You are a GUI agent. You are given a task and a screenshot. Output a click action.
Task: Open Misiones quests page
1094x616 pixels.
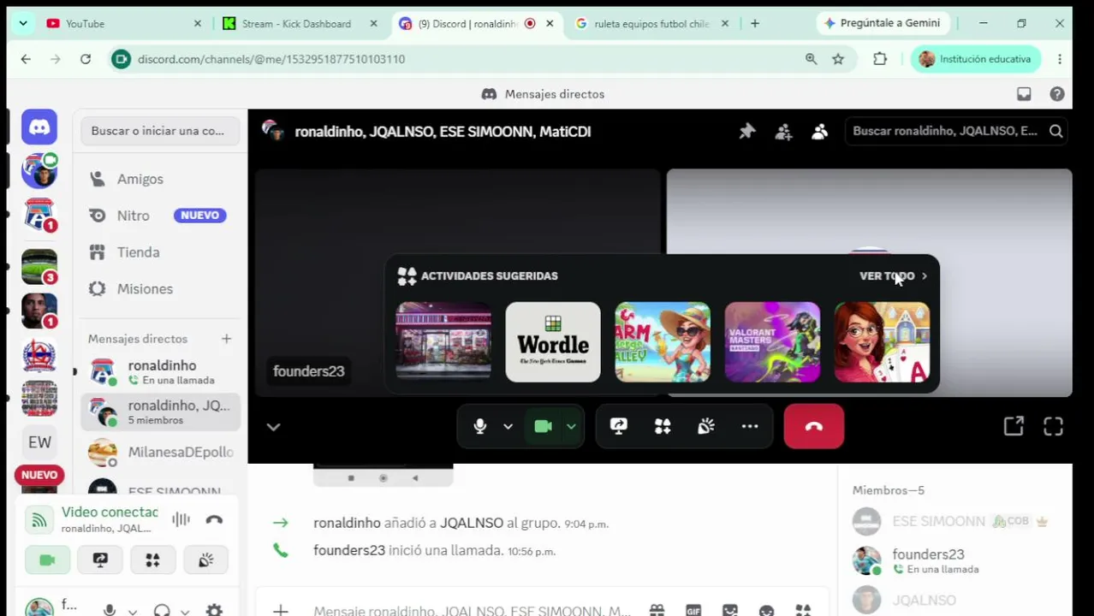[x=160, y=289]
